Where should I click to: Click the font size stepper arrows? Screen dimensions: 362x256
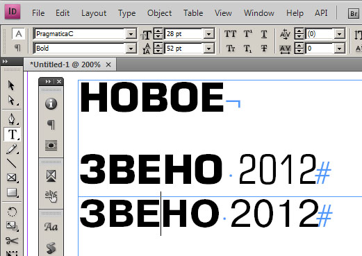[158, 34]
